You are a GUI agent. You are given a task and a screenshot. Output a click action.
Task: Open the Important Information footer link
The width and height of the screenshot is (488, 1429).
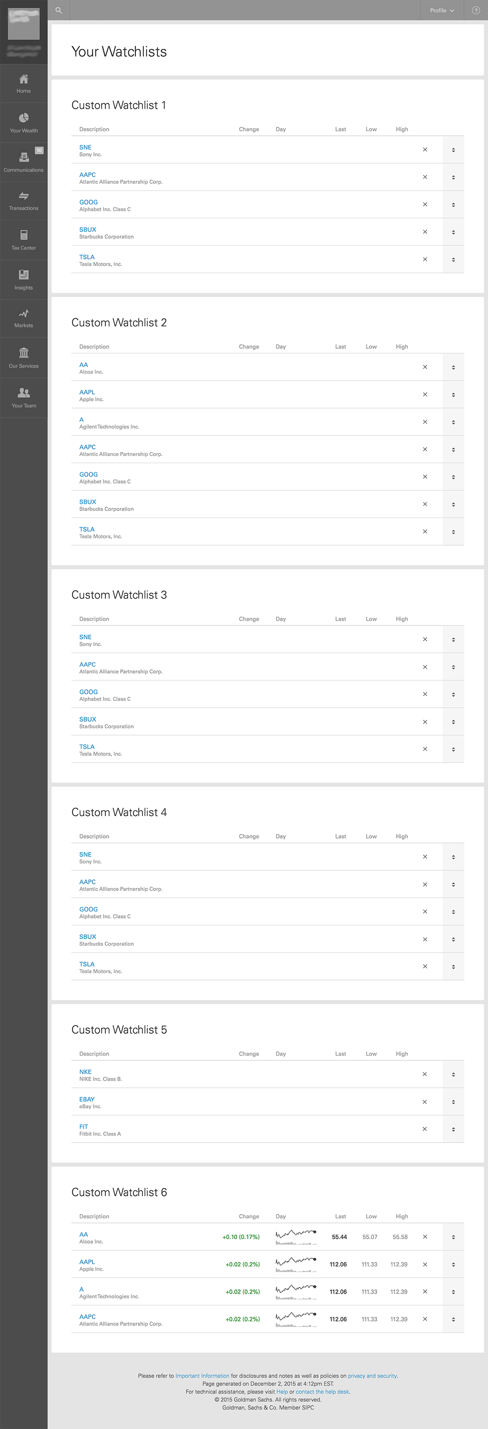click(x=202, y=1376)
